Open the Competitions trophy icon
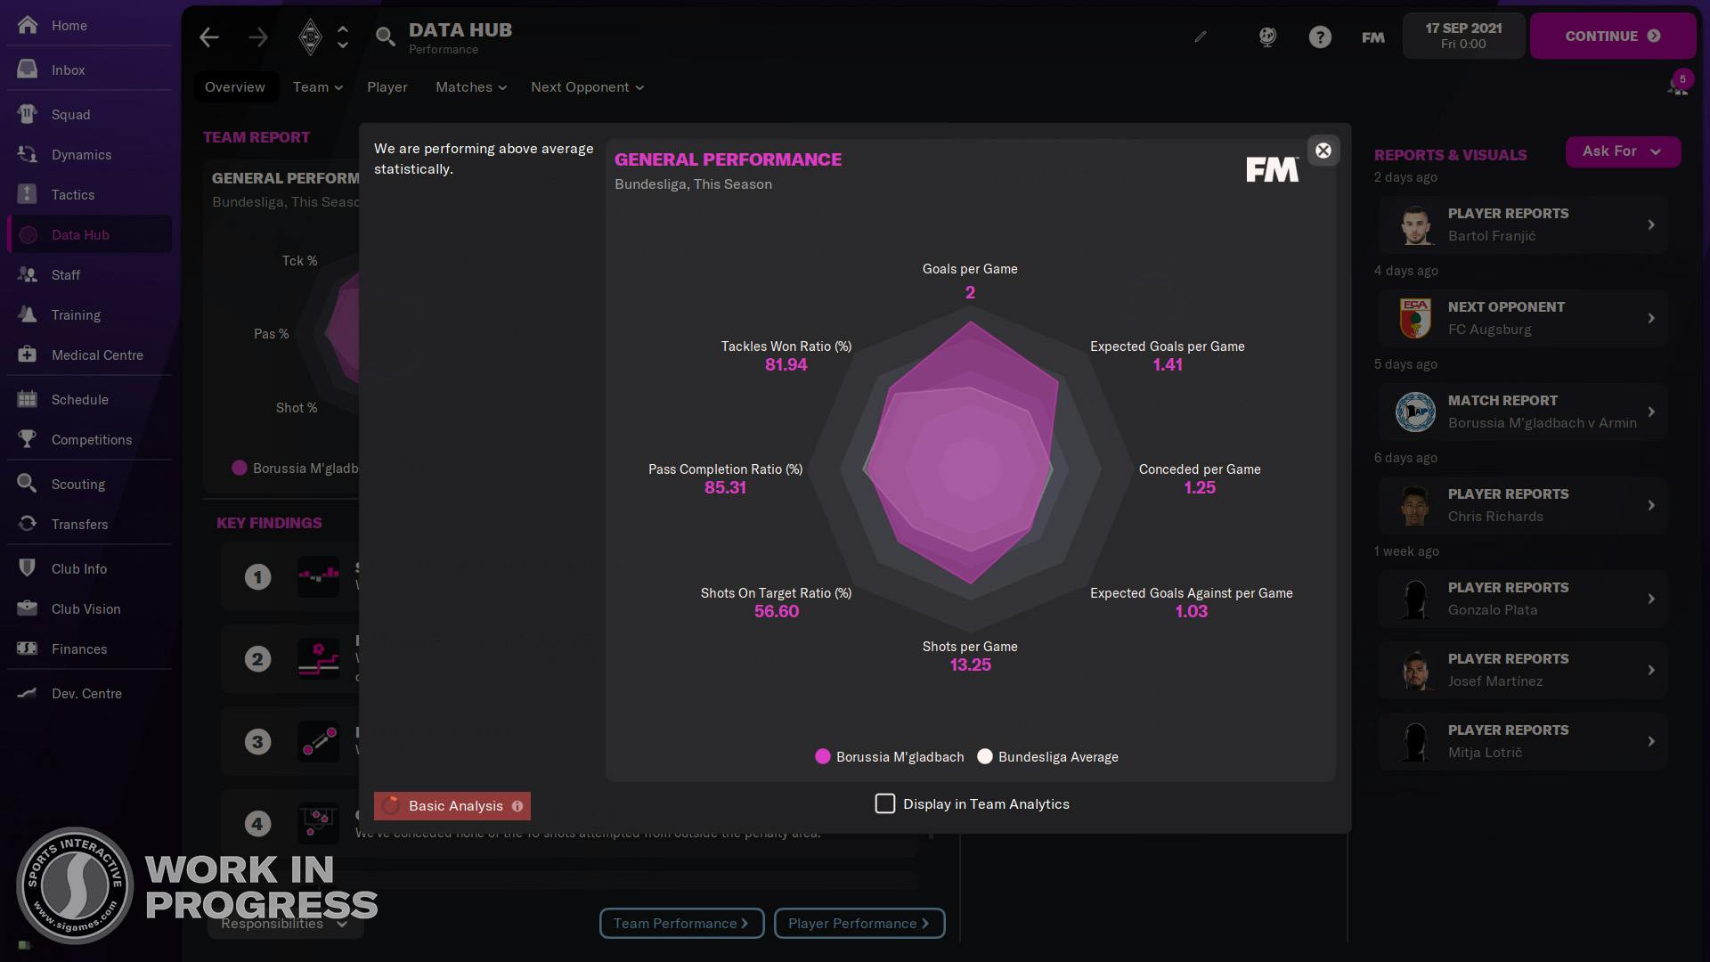Image resolution: width=1710 pixels, height=962 pixels. pos(28,439)
